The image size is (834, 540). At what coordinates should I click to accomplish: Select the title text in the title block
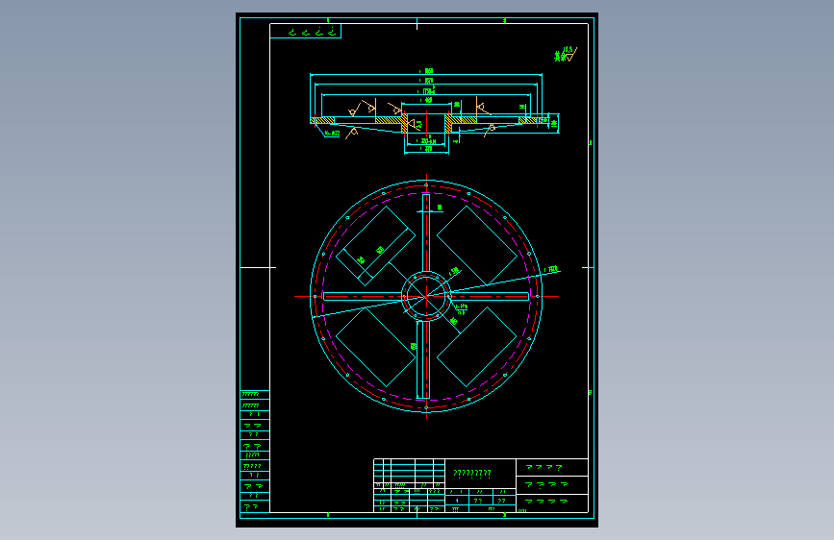pyautogui.click(x=471, y=473)
